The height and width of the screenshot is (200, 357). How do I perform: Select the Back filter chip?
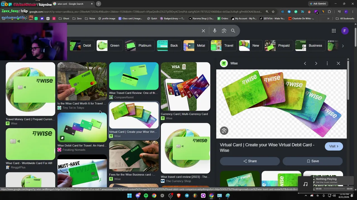(x=168, y=46)
